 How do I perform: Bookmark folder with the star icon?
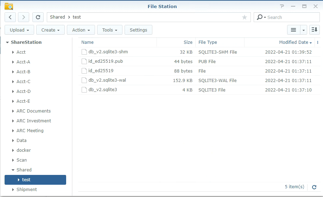(x=245, y=17)
